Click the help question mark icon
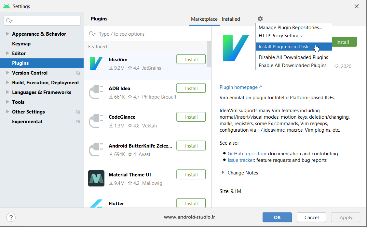Image resolution: width=367 pixels, height=227 pixels. pyautogui.click(x=11, y=217)
